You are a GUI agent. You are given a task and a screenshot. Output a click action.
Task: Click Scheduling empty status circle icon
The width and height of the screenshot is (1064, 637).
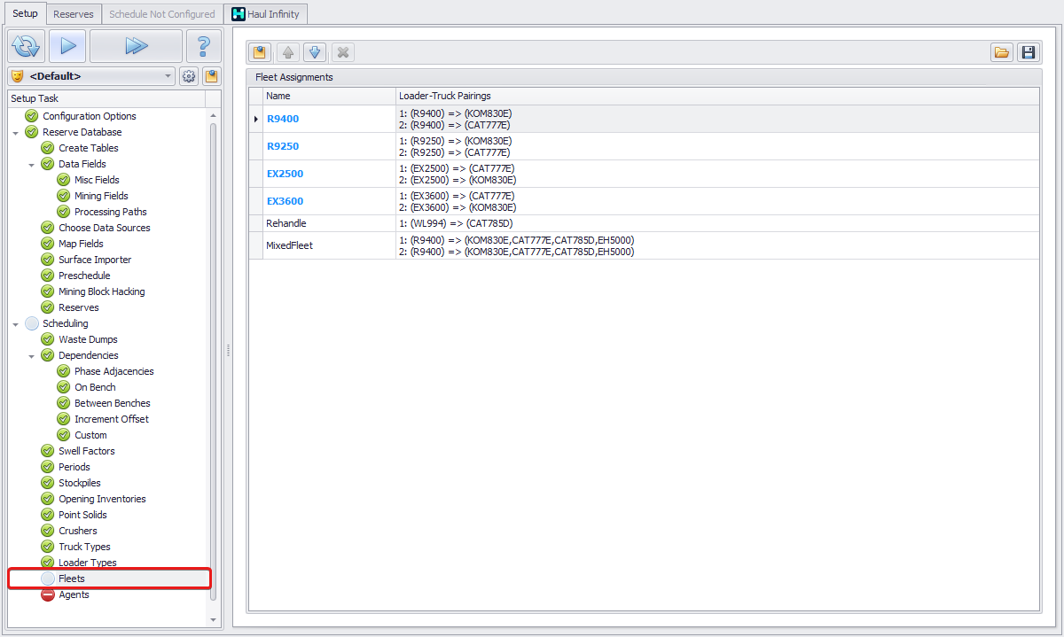point(32,323)
